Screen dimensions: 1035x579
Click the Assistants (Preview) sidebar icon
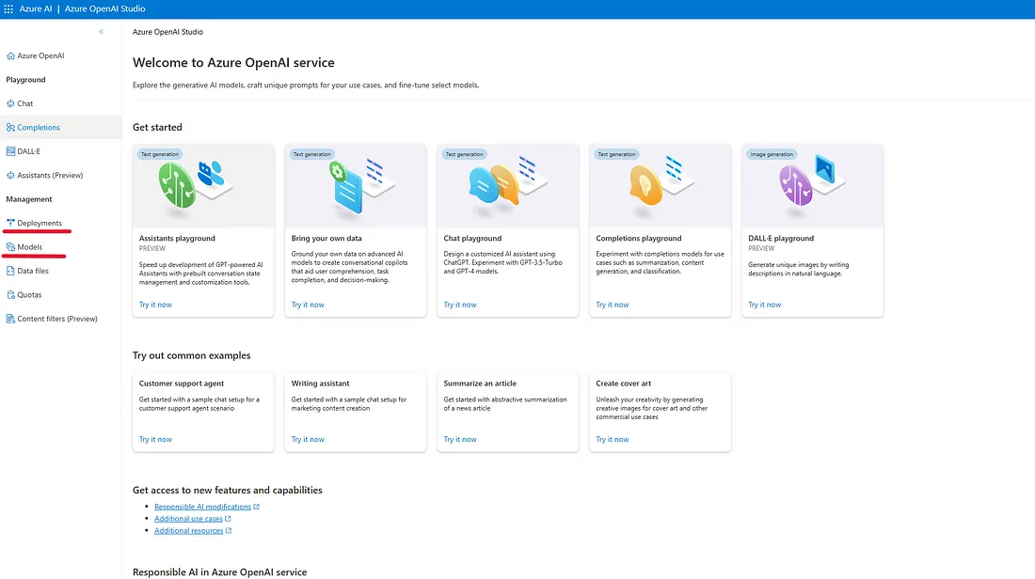tap(10, 176)
